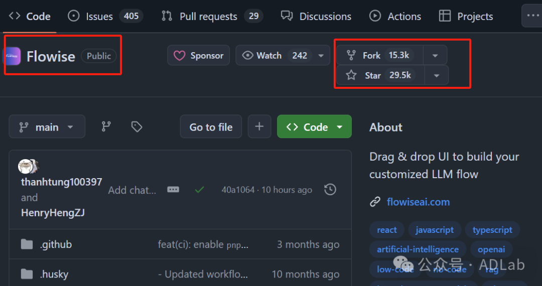
Task: Click the link chain icon by flowiseai.com
Action: (x=375, y=202)
